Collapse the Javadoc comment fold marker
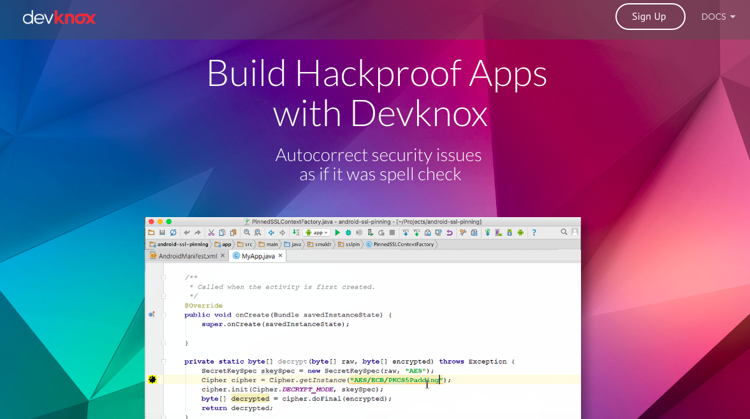This screenshot has height=419, width=750. click(163, 277)
